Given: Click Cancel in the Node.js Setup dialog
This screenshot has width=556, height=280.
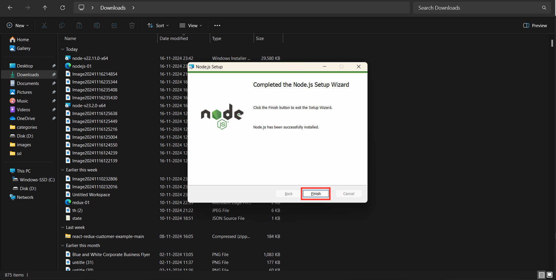Looking at the screenshot, I should pyautogui.click(x=348, y=194).
